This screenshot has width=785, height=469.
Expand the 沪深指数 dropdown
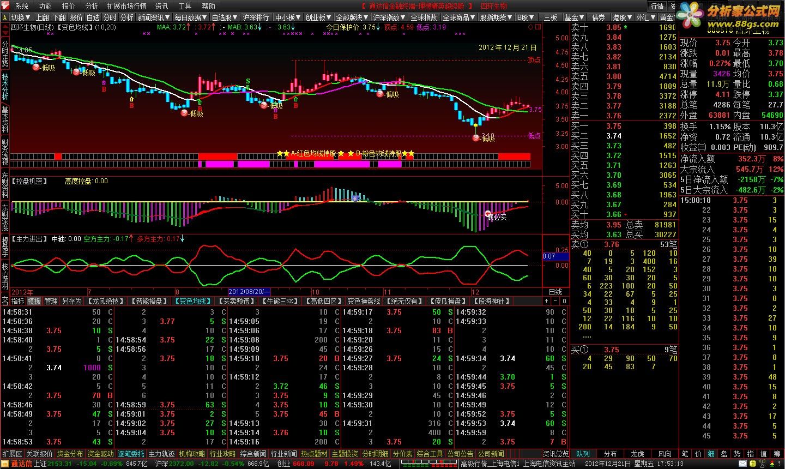click(389, 17)
